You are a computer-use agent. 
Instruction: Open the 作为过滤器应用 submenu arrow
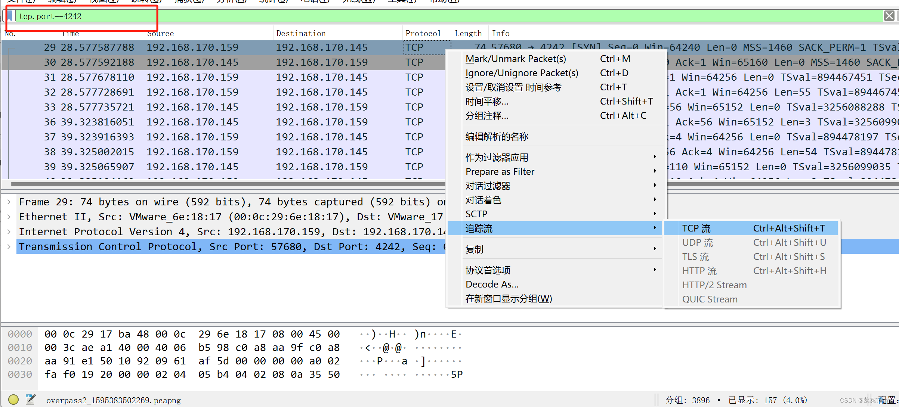tap(655, 157)
